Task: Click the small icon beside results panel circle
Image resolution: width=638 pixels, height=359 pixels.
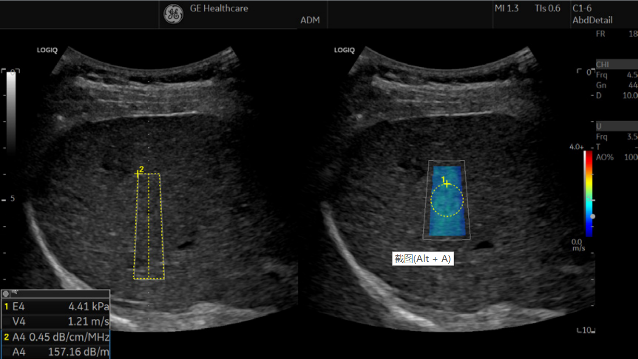Action: pyautogui.click(x=15, y=293)
